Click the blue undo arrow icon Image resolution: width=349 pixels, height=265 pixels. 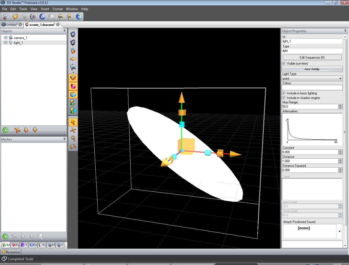click(x=42, y=17)
